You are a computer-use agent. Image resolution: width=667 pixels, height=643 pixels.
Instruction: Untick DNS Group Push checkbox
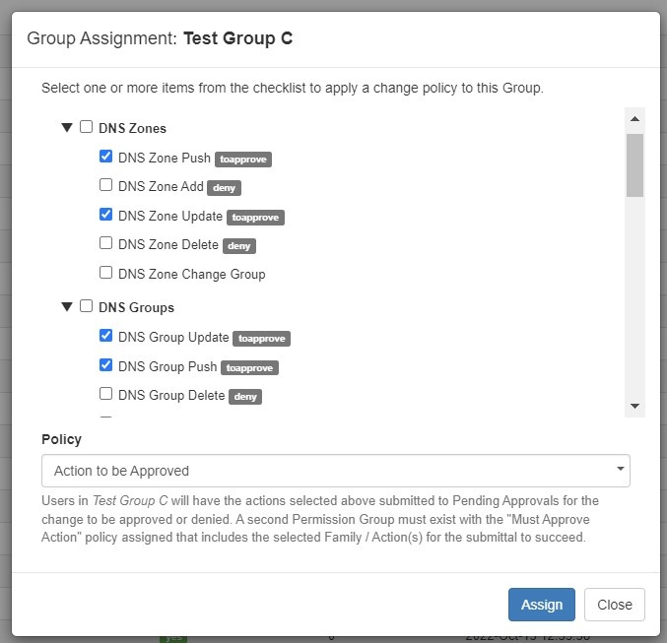point(105,365)
